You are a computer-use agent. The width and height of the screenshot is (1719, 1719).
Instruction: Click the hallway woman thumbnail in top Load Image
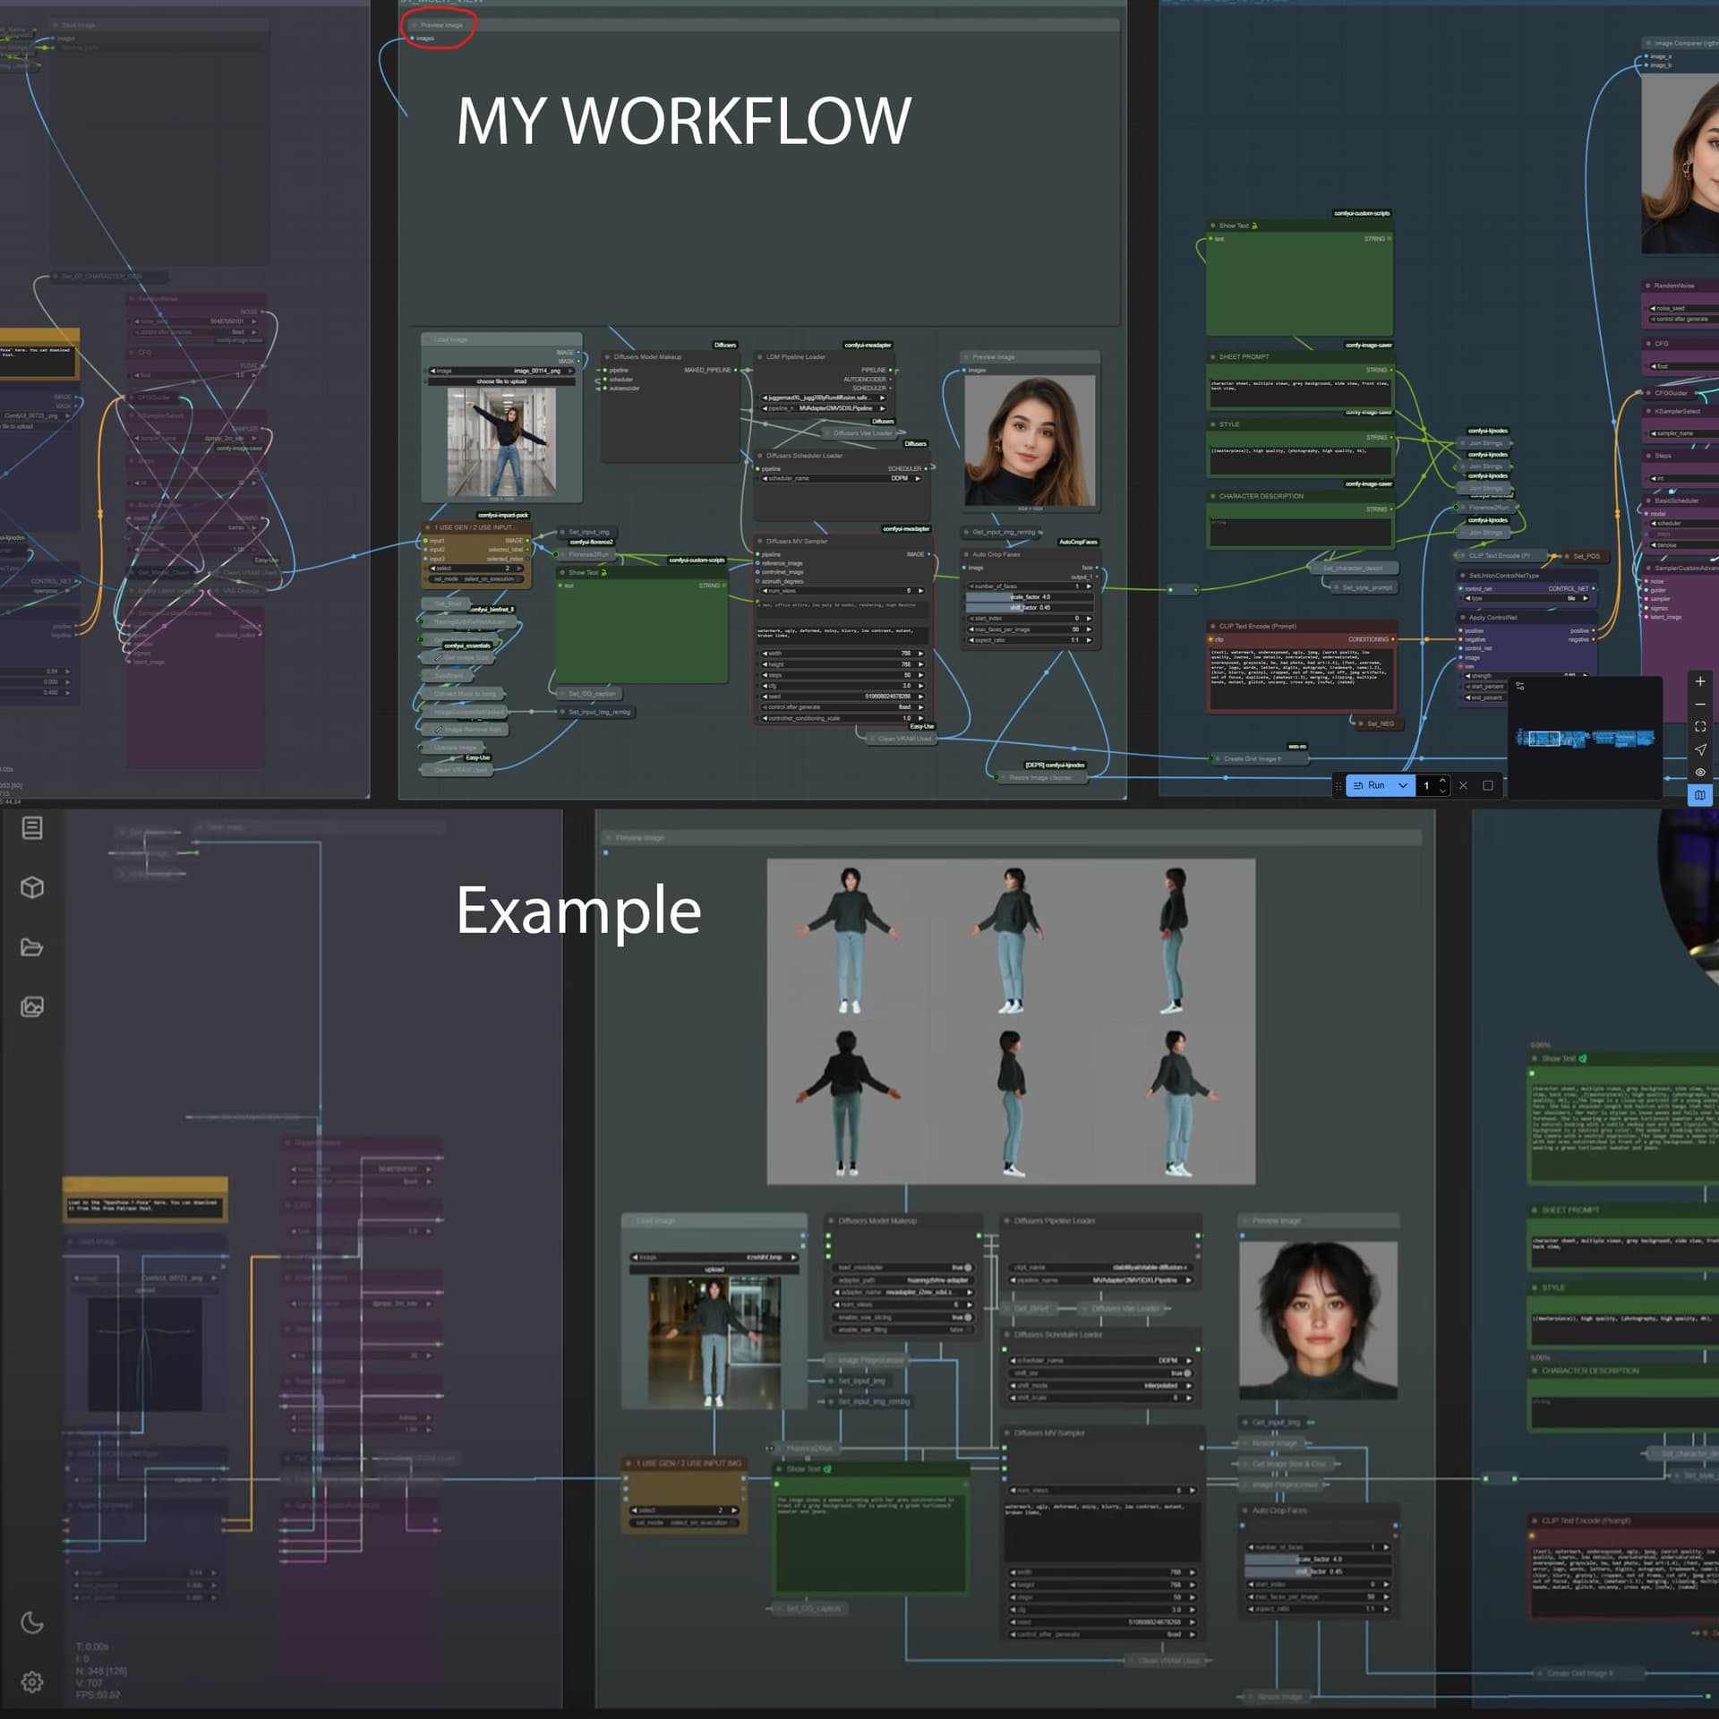click(501, 441)
